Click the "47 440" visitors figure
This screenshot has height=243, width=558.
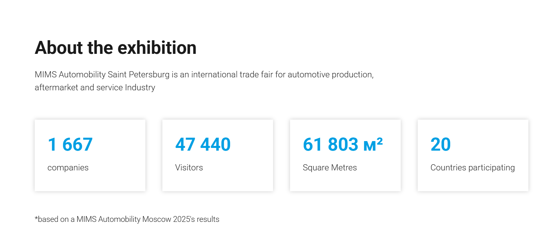[203, 145]
